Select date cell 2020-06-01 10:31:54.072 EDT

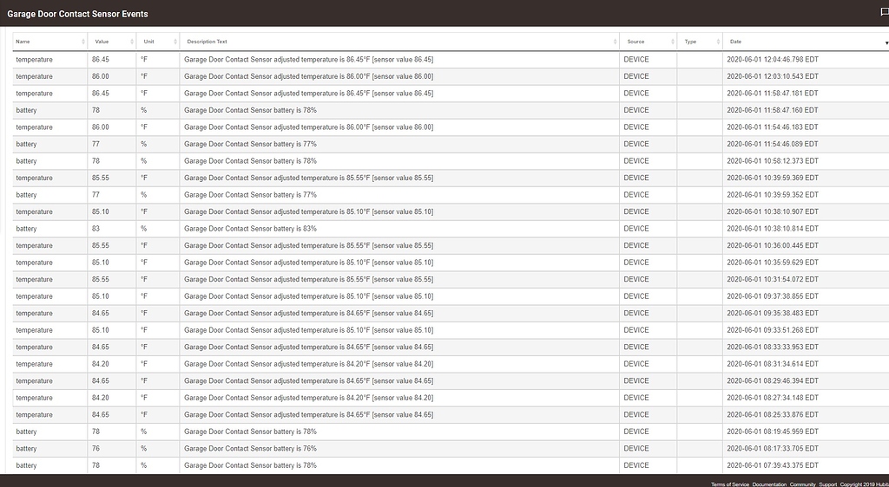click(772, 279)
